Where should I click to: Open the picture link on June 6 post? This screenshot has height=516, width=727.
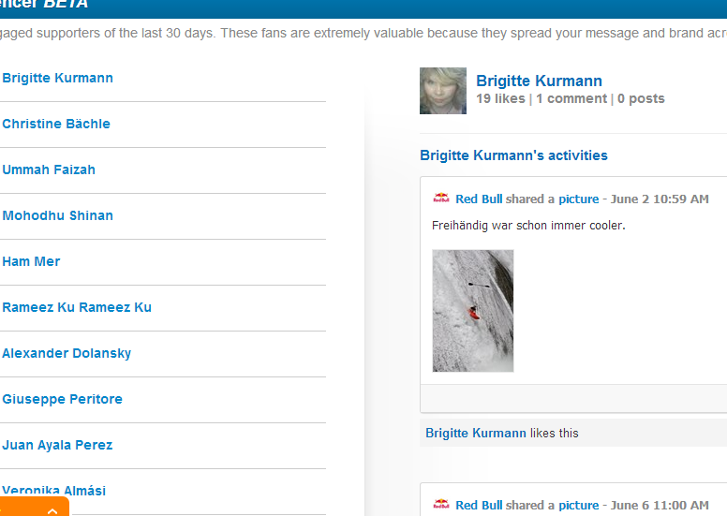click(x=579, y=506)
